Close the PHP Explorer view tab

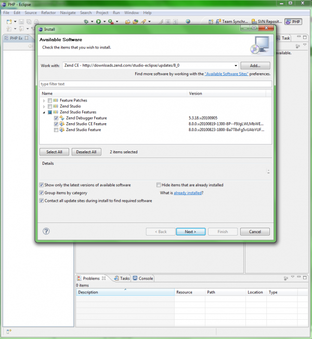[x=27, y=38]
